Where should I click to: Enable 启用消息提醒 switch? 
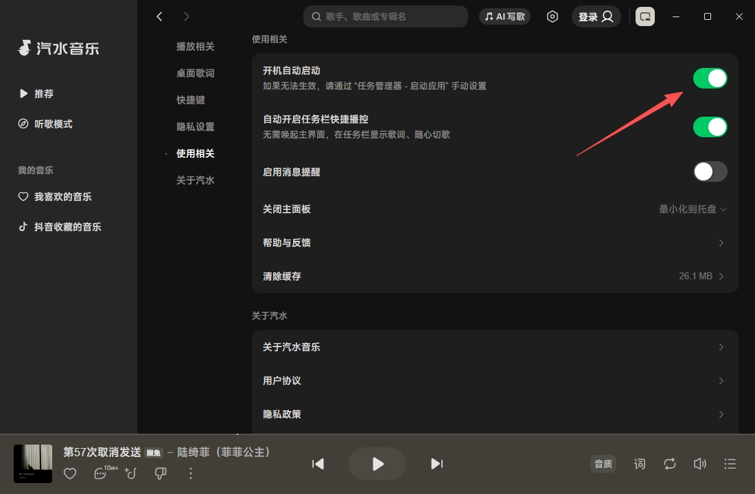tap(710, 172)
